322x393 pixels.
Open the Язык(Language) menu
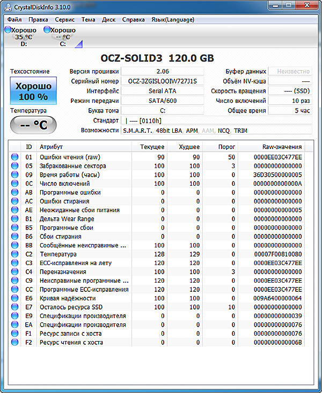pyautogui.click(x=173, y=20)
